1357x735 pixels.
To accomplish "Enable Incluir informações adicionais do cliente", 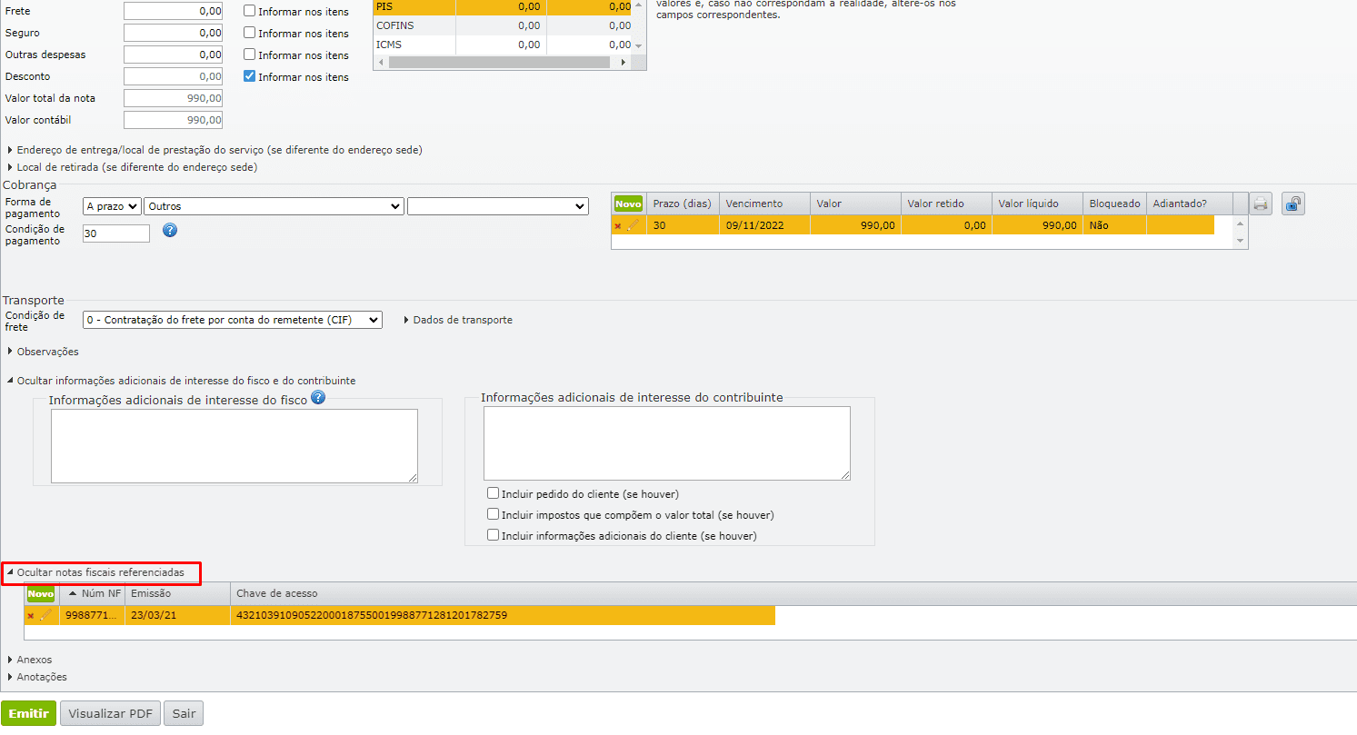I will (494, 535).
